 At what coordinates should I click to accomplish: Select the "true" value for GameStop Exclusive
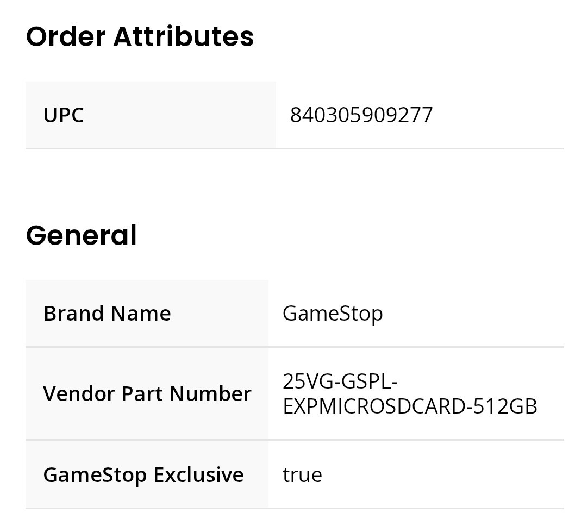(x=302, y=475)
